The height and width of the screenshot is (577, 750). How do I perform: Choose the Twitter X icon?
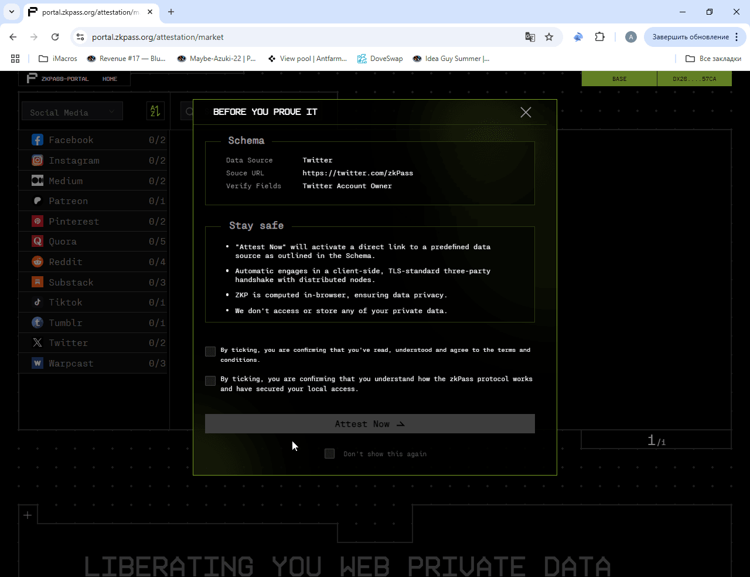(x=37, y=342)
